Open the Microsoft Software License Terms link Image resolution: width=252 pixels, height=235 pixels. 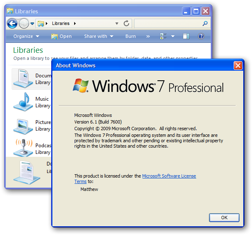[169, 176]
